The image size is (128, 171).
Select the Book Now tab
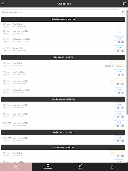(x=16, y=167)
